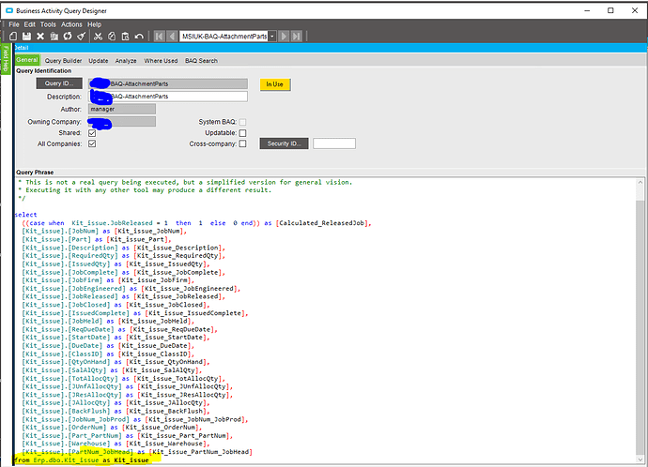Switch to the Analyze tab

coord(126,61)
